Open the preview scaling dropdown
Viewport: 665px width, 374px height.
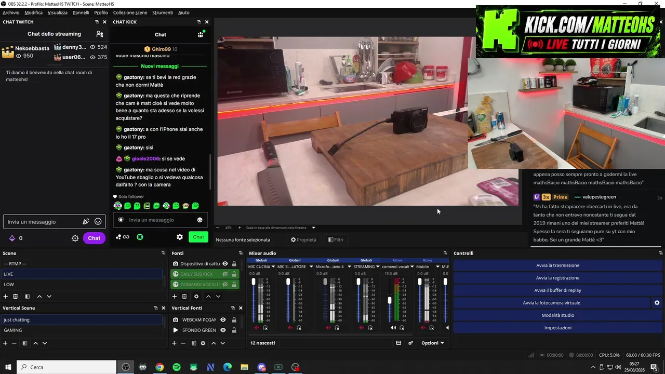[313, 228]
